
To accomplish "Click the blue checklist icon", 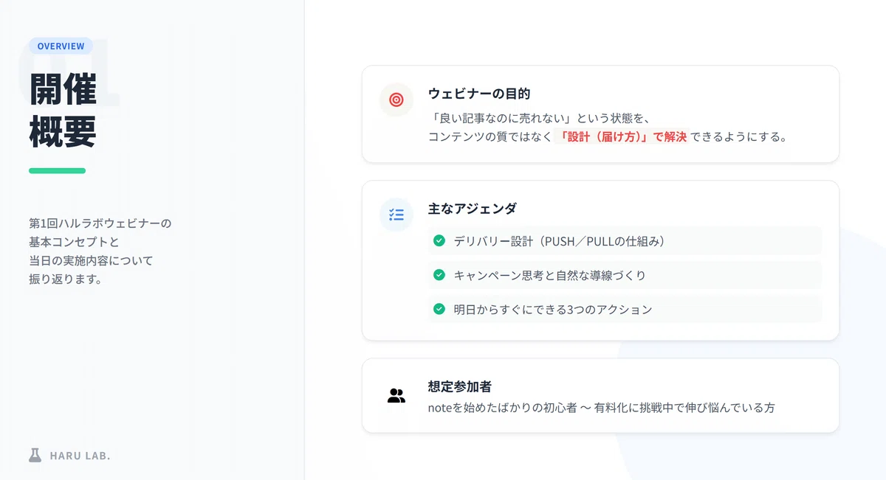I will 396,215.
